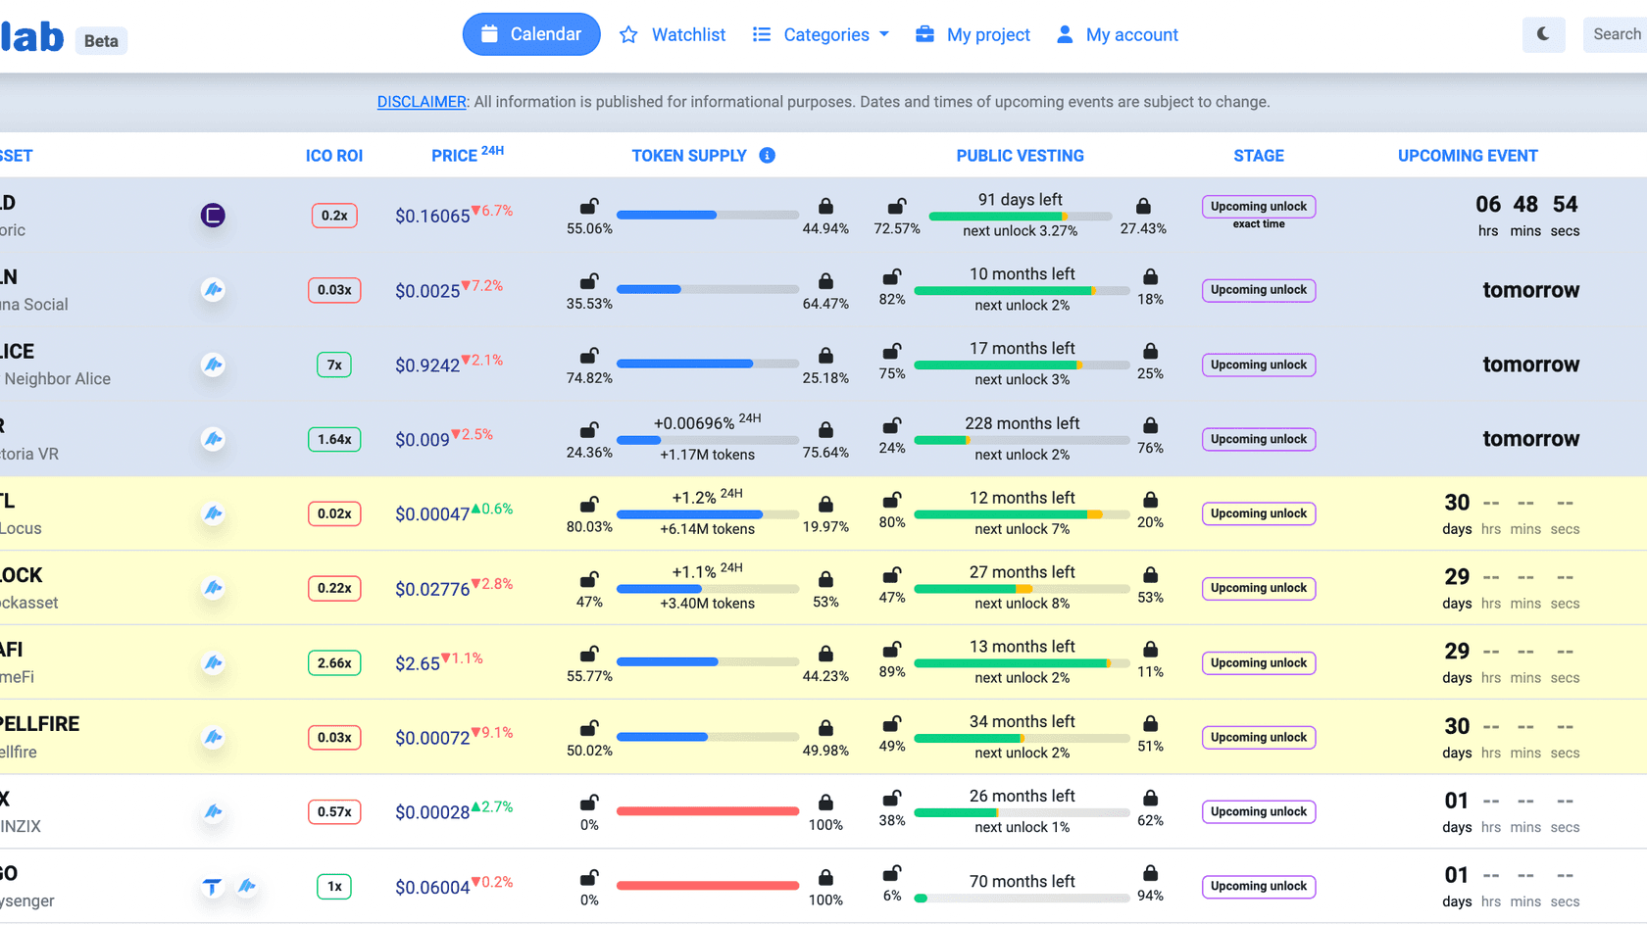1647x925 pixels.
Task: Click locked icon above 49.98% supply
Action: coord(825,728)
